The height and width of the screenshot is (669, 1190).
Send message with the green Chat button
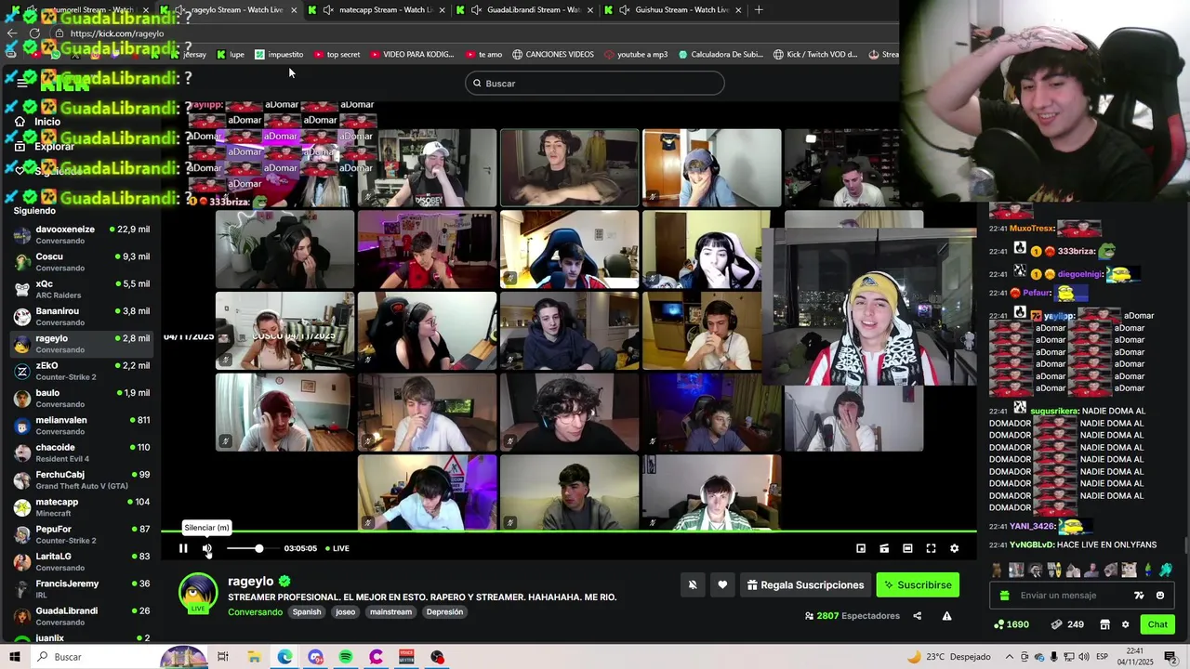point(1157,624)
